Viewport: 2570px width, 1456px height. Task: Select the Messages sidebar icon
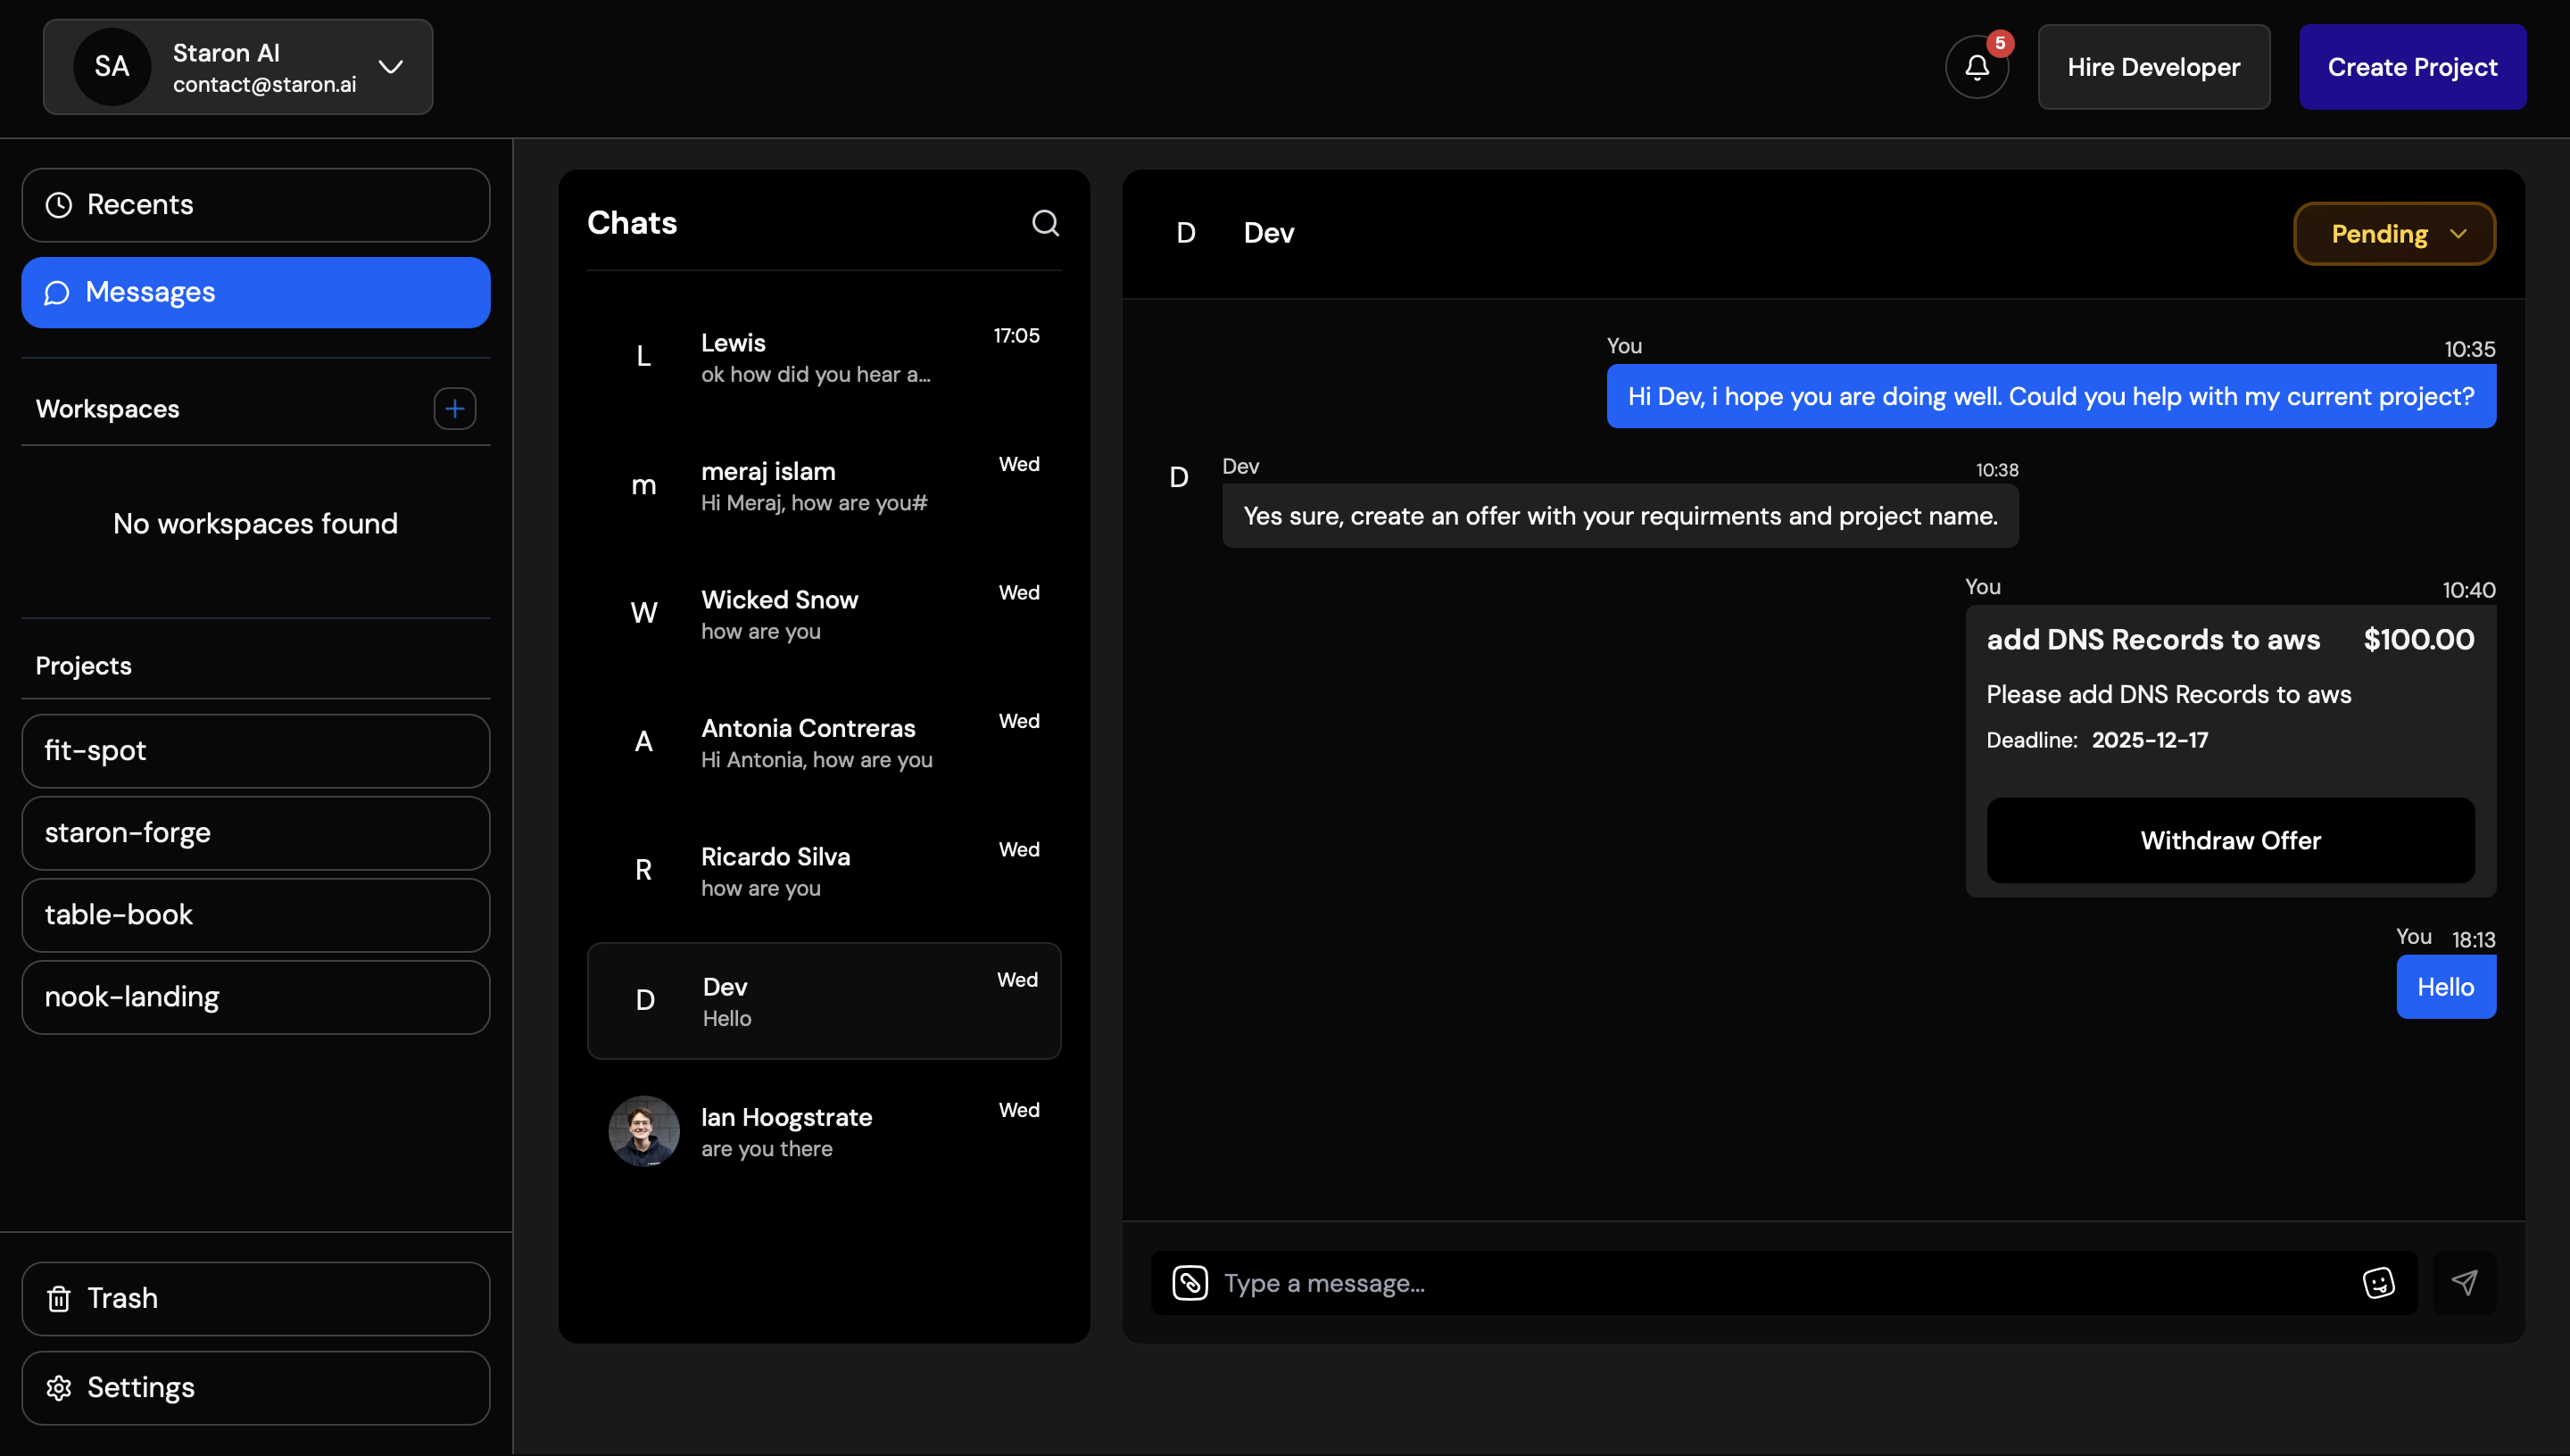coord(57,292)
